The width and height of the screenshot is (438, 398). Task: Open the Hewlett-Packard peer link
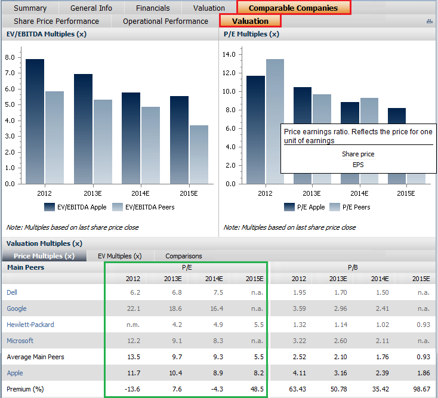pos(30,325)
